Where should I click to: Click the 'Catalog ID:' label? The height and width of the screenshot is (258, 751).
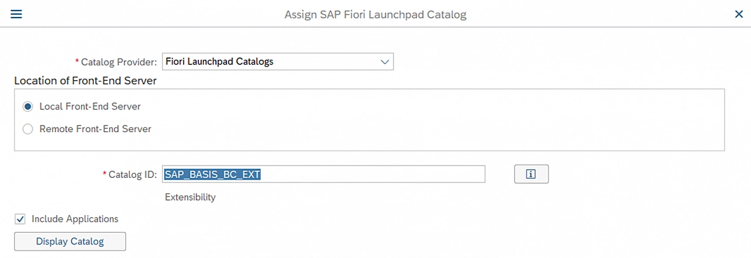(x=133, y=175)
